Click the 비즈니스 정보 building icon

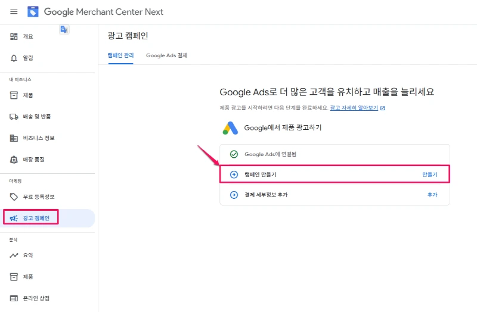click(14, 138)
